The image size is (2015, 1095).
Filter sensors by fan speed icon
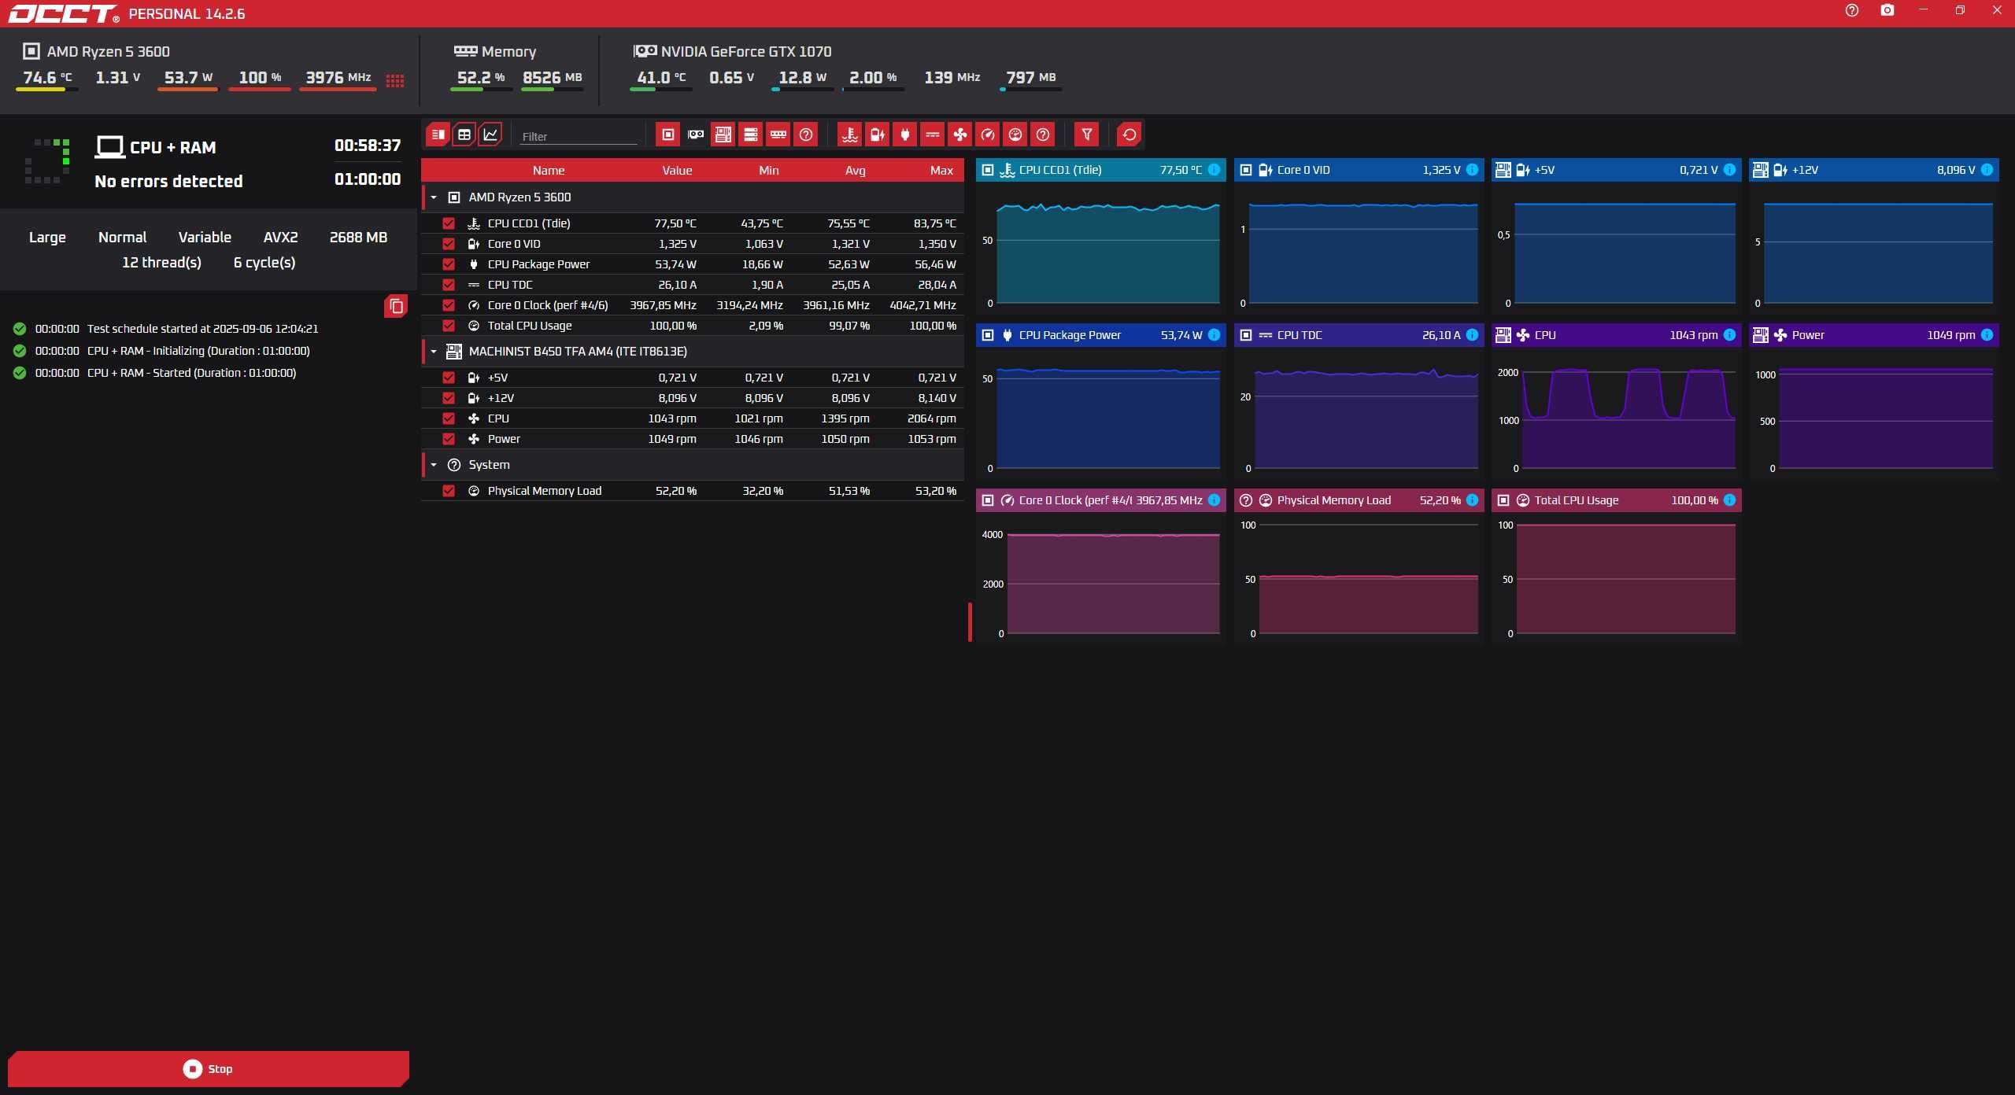point(960,135)
